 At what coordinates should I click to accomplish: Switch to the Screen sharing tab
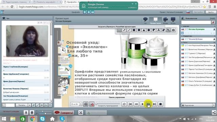click(x=173, y=20)
